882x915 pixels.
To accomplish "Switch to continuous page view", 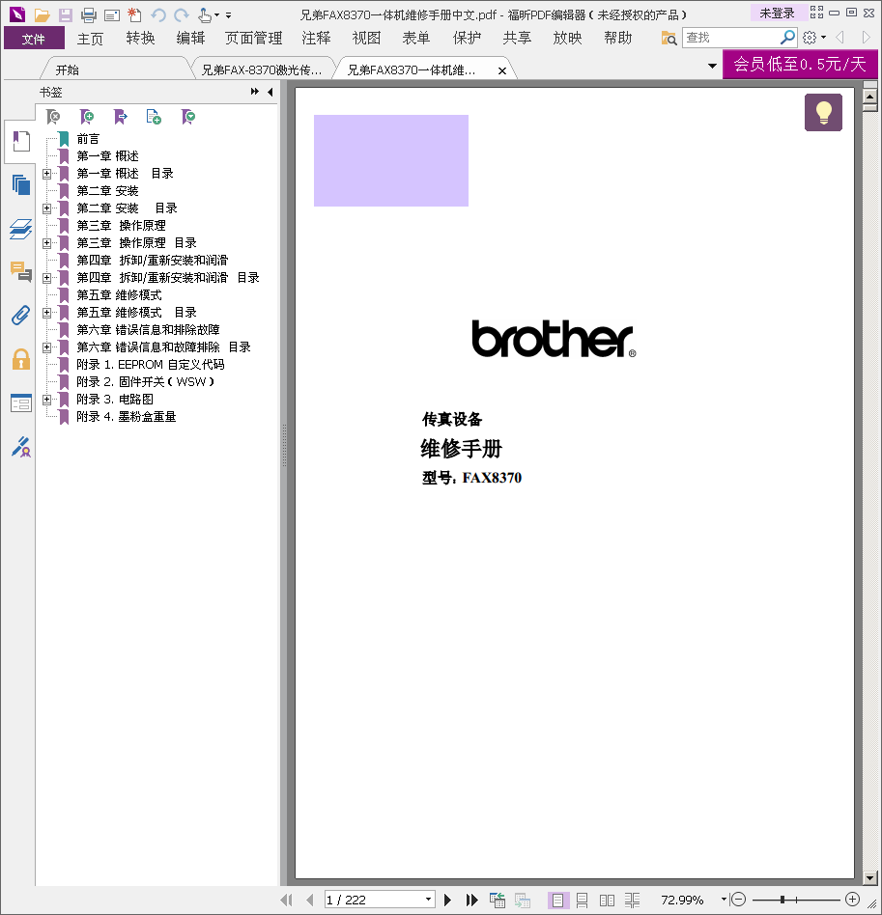I will point(582,900).
